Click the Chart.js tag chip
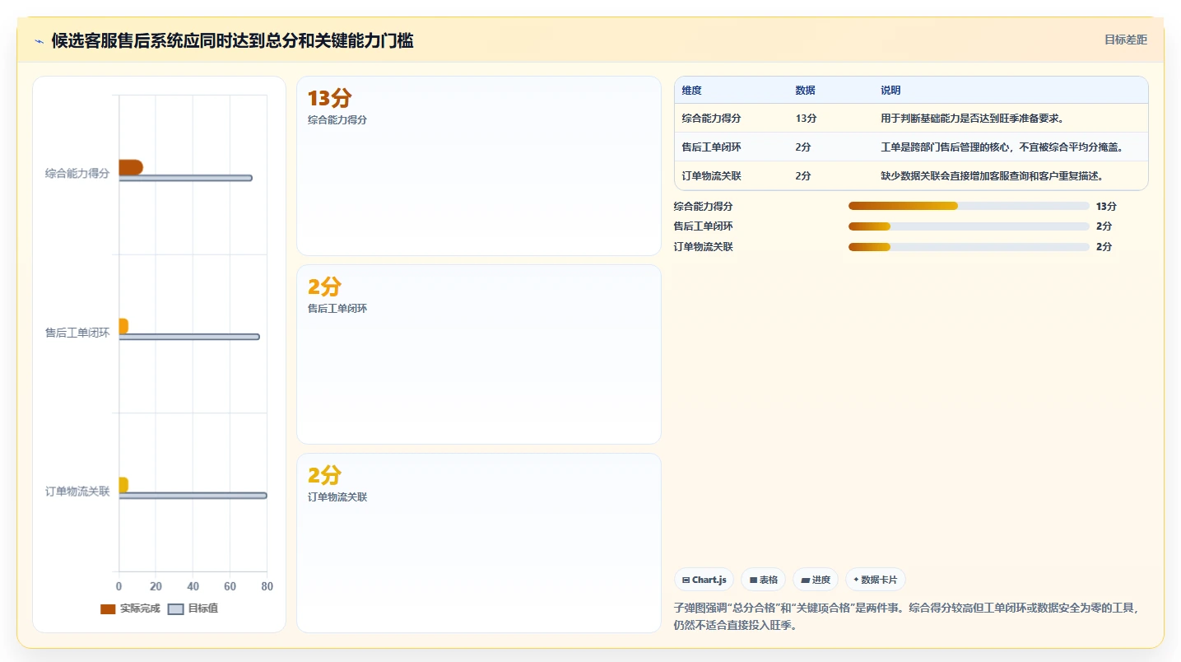1181x662 pixels. pyautogui.click(x=704, y=580)
